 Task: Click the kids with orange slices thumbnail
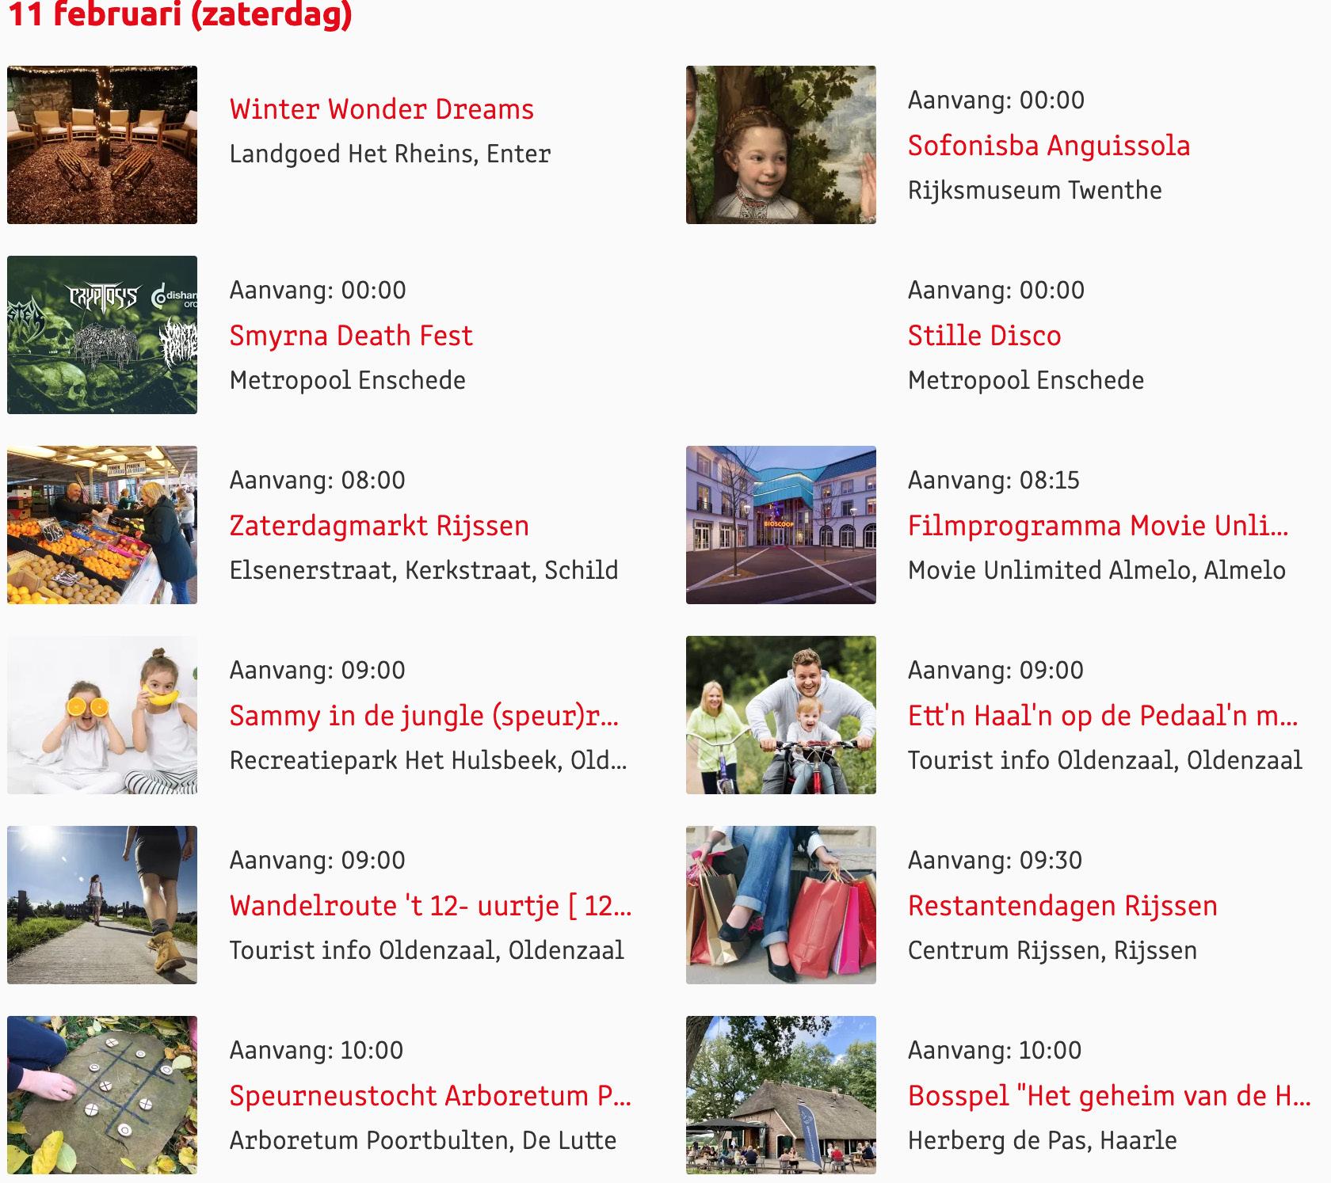(102, 715)
